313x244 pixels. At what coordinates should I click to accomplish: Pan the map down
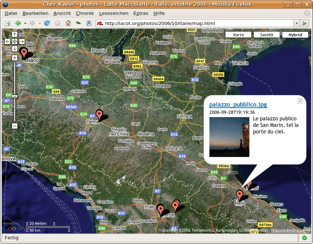(x=15, y=49)
